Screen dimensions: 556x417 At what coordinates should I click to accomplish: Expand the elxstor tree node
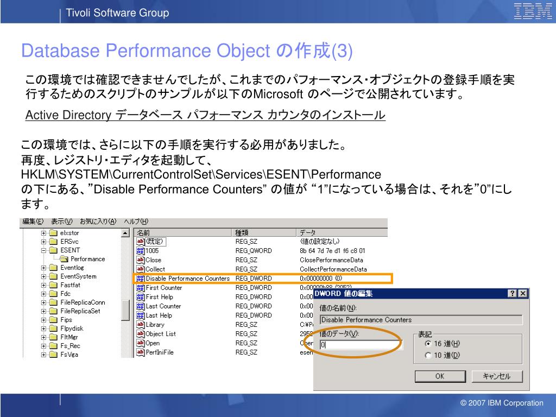coord(43,233)
